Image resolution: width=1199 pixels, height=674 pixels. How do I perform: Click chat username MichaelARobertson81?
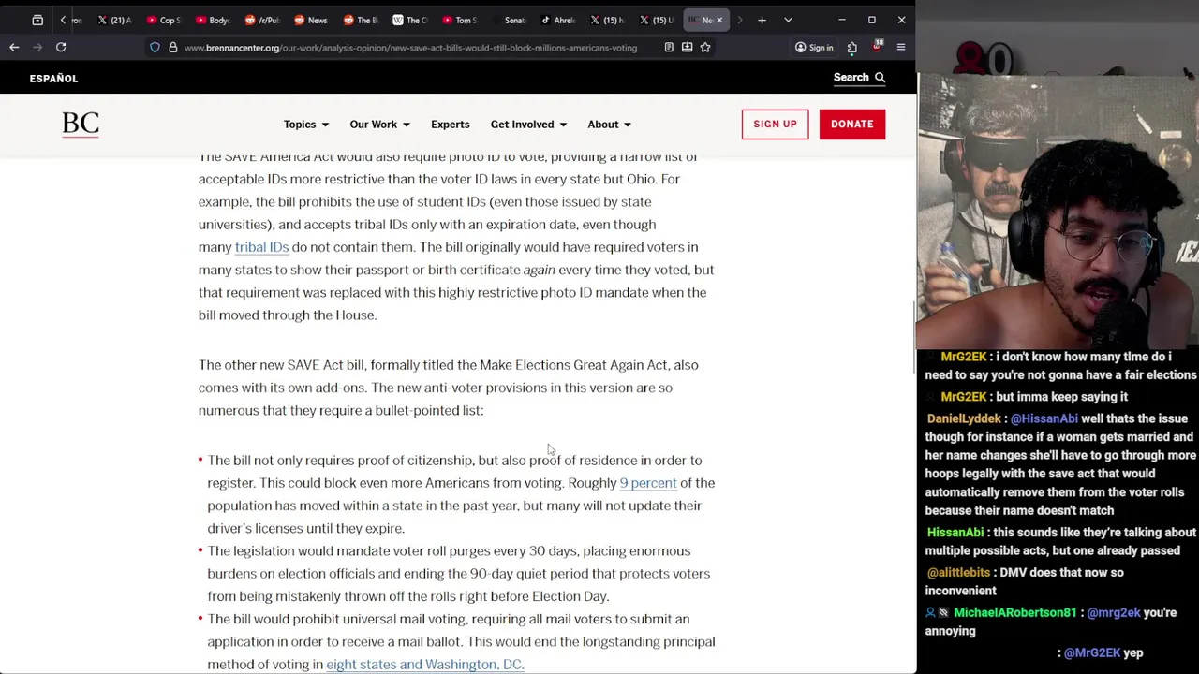1014,612
